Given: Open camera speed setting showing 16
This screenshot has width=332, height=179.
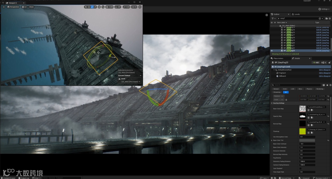Looking at the screenshot, I should click(x=134, y=7).
